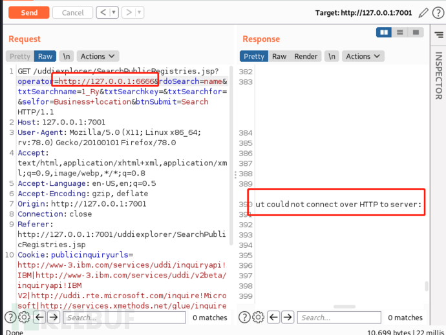Select the Raw tab in Response
The image size is (446, 335).
(279, 56)
